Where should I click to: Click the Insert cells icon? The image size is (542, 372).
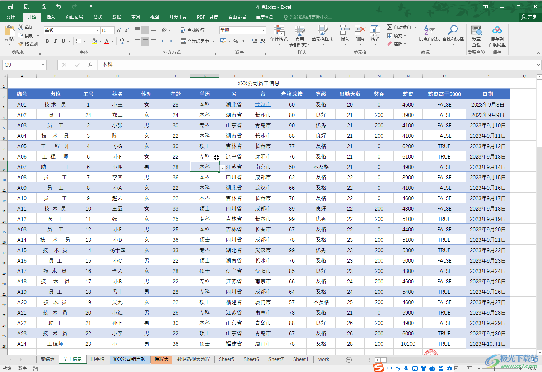pos(345,31)
